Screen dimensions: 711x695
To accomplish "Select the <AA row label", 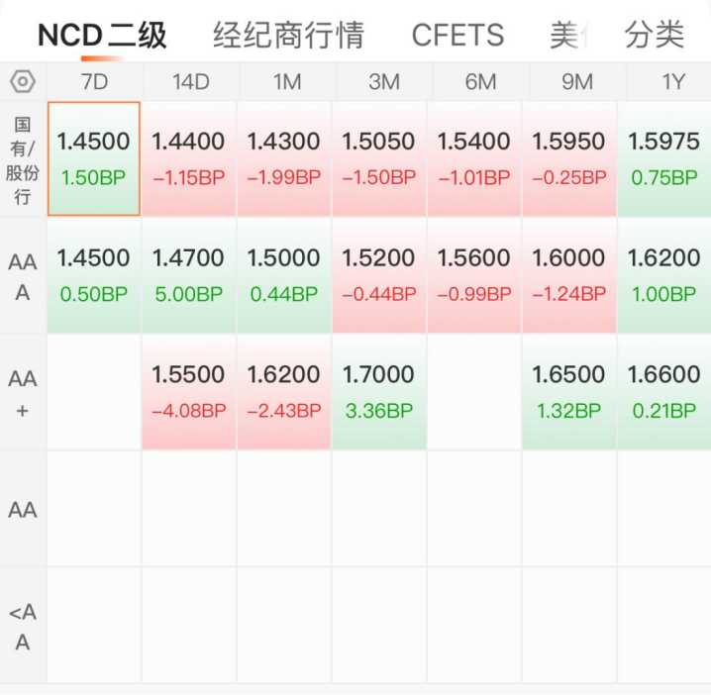I will 22,626.
